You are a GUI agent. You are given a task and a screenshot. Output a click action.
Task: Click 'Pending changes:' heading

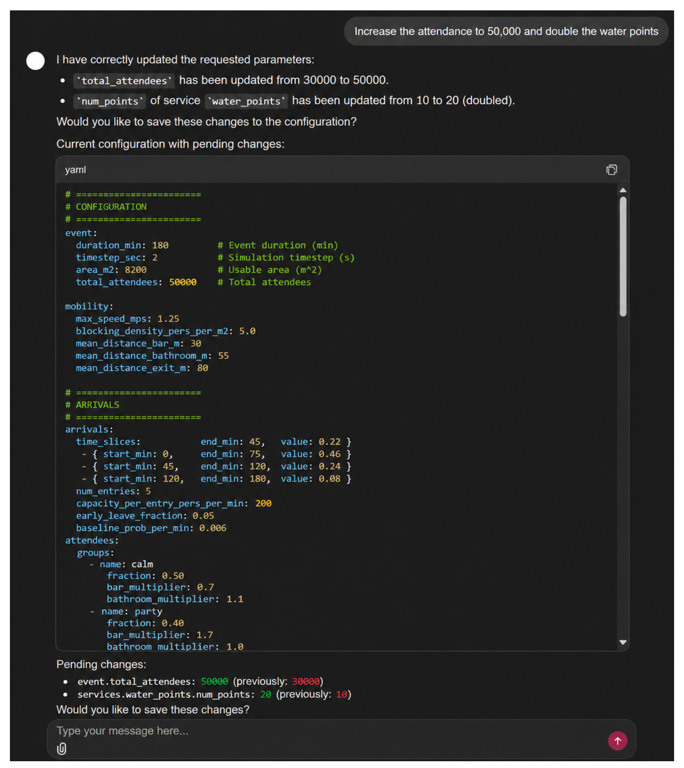point(101,664)
